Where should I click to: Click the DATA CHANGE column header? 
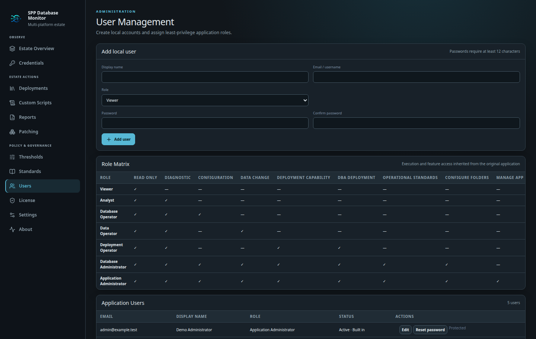pos(255,178)
